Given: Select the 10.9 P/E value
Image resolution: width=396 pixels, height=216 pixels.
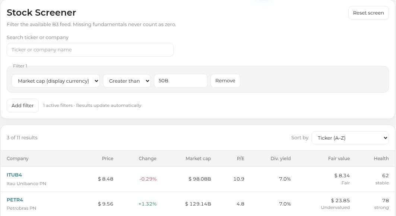Looking at the screenshot, I should coord(239,179).
